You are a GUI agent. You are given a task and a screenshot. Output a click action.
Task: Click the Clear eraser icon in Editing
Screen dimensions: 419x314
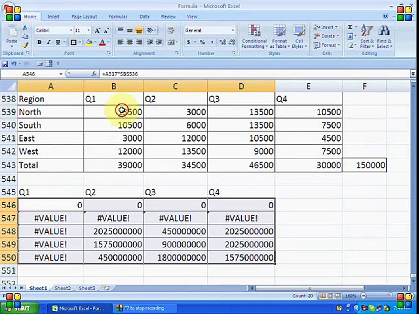pos(350,45)
